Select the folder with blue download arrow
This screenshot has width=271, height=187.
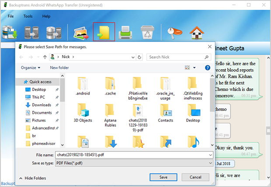pos(111,142)
